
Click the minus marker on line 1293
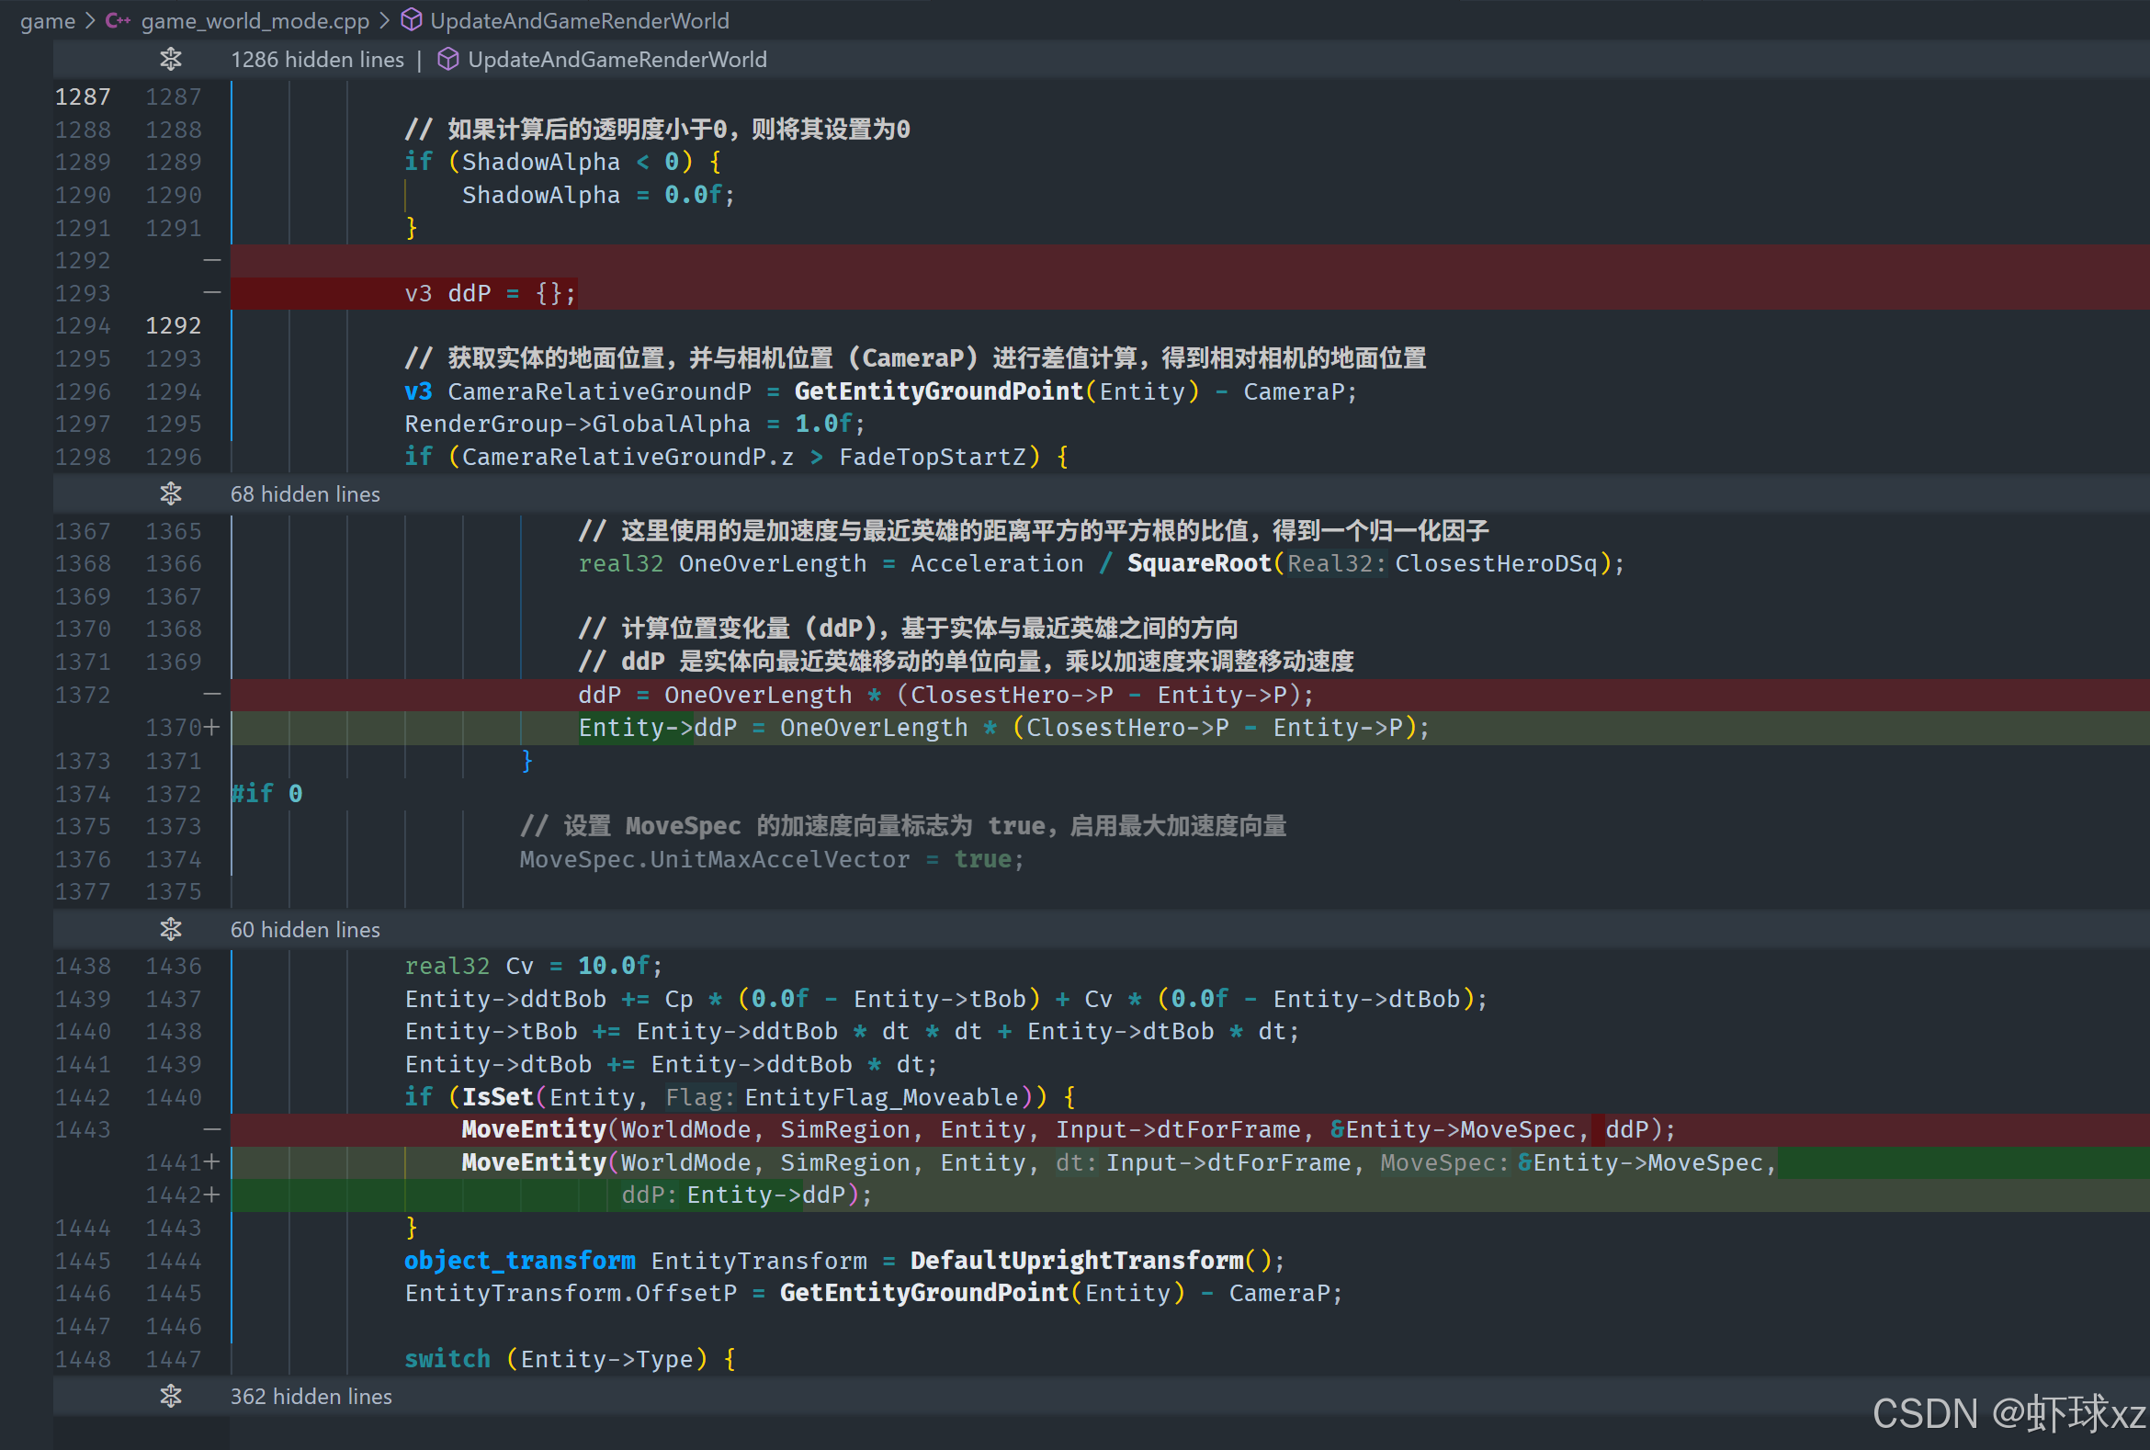(x=211, y=293)
